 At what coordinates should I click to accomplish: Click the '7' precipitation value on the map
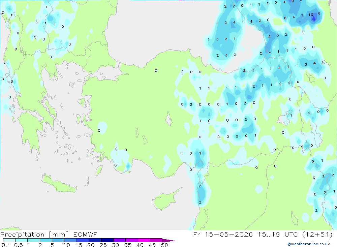point(302,16)
